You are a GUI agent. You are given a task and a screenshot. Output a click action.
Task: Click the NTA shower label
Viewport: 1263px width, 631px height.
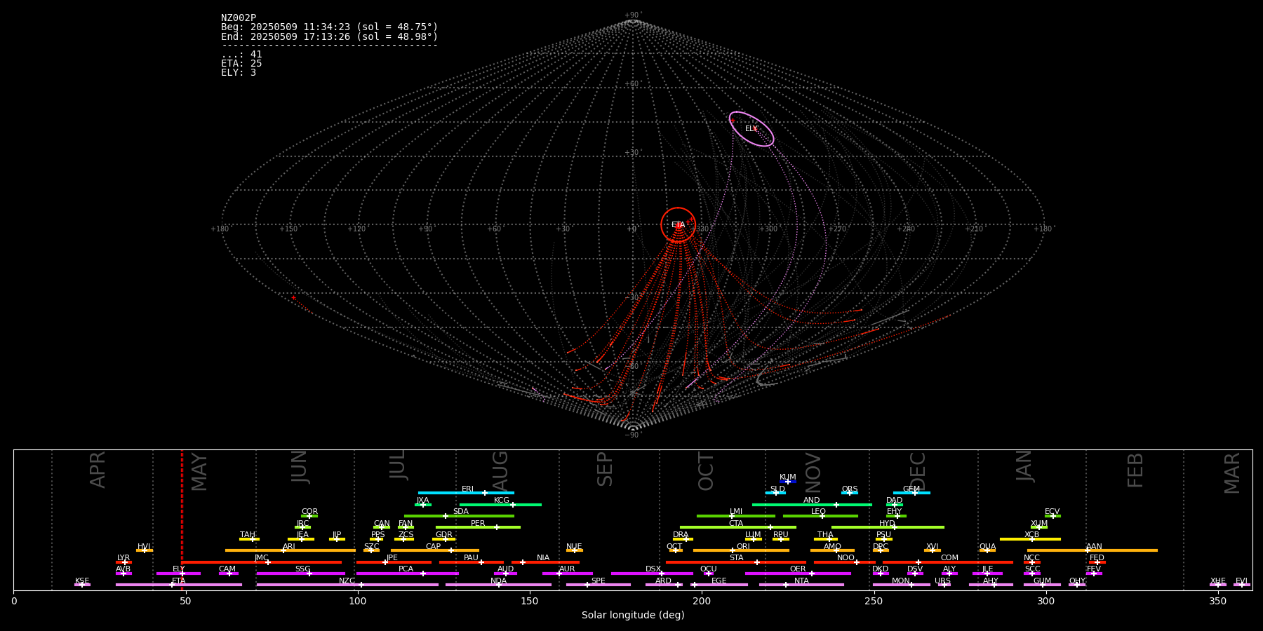click(x=801, y=581)
